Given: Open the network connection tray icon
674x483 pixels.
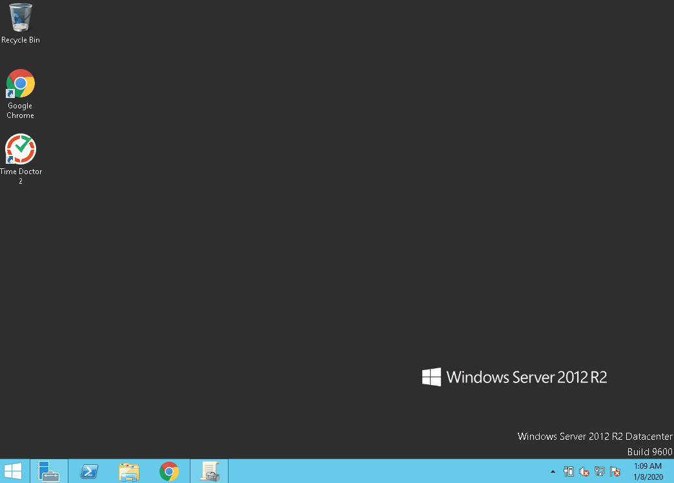Looking at the screenshot, I should point(600,472).
